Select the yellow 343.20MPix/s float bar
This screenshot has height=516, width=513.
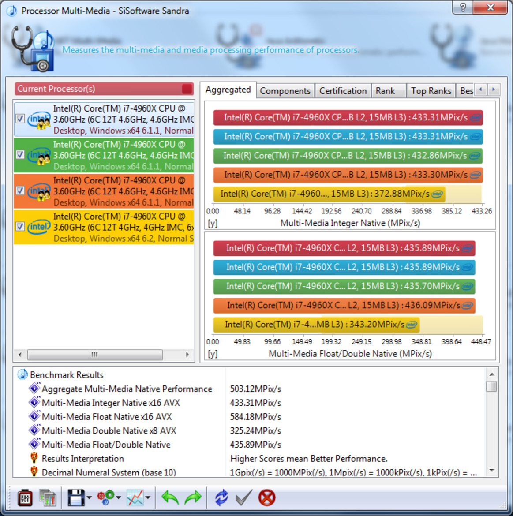click(317, 325)
